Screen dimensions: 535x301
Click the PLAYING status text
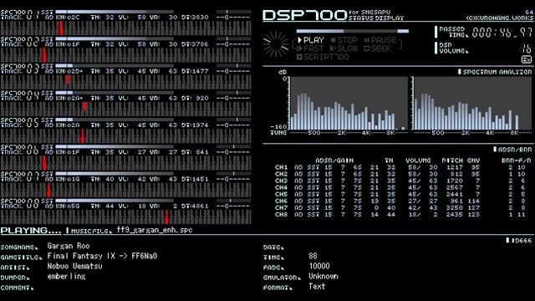[31, 231]
